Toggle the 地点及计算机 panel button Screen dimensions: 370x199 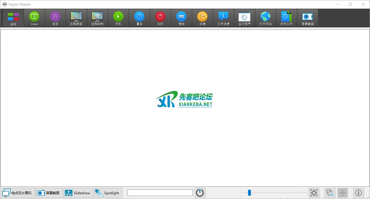coord(18,193)
